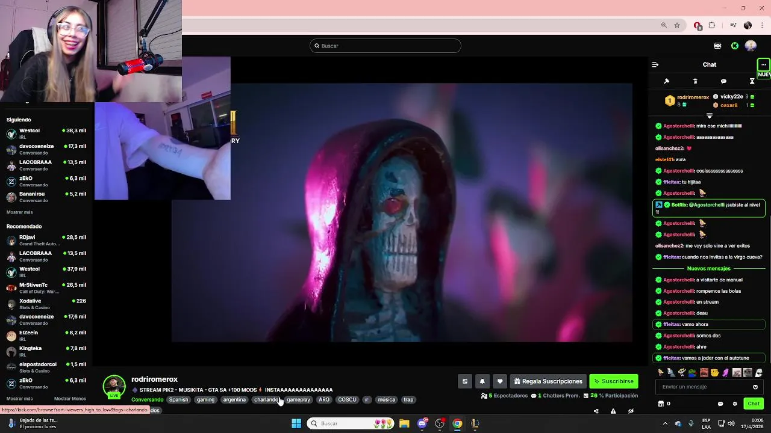Show hidden system tray icons chevron
Viewport: 771px width, 433px height.
coord(665,423)
